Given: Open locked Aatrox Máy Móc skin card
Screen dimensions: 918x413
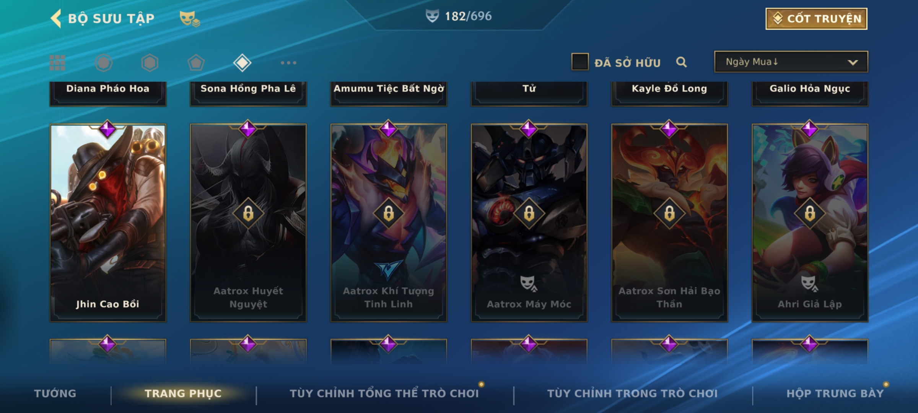Looking at the screenshot, I should [x=529, y=223].
